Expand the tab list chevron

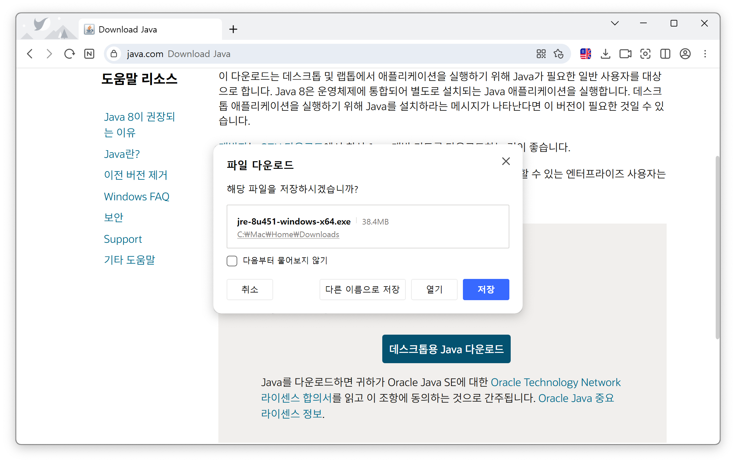[615, 23]
